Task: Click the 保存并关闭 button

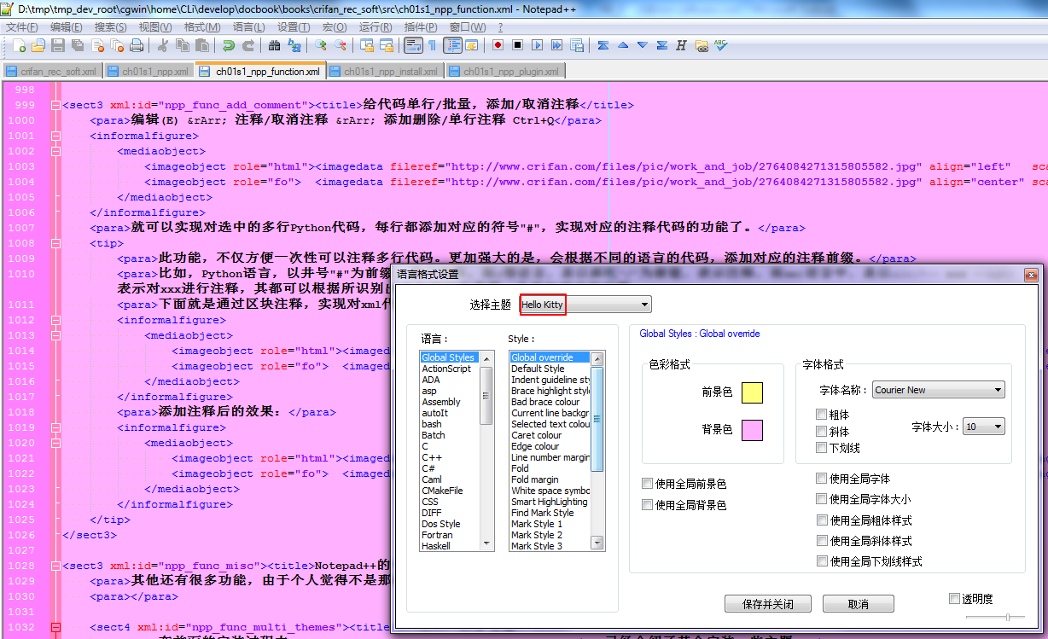Action: click(x=767, y=604)
